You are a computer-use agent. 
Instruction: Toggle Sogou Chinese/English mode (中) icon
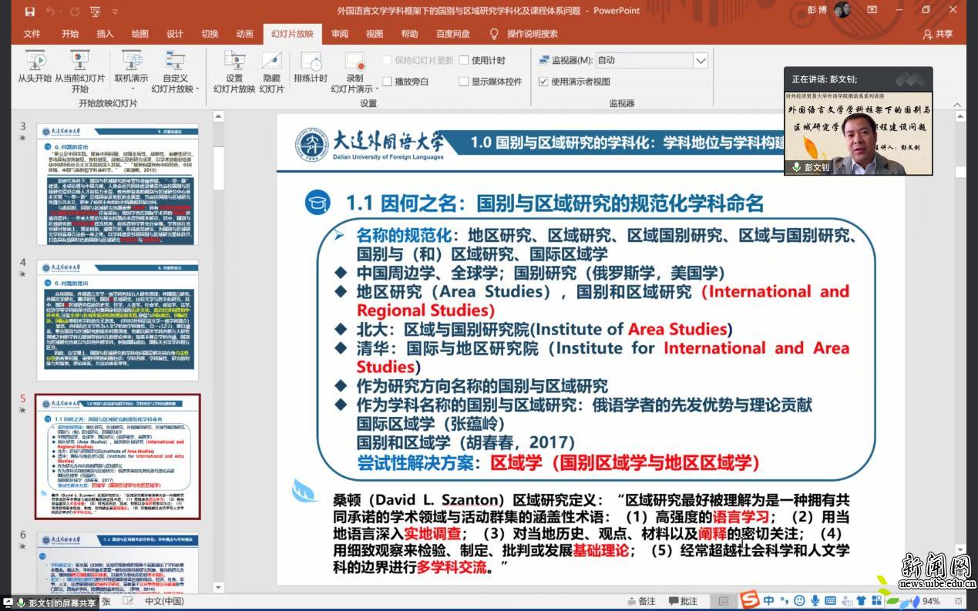769,600
